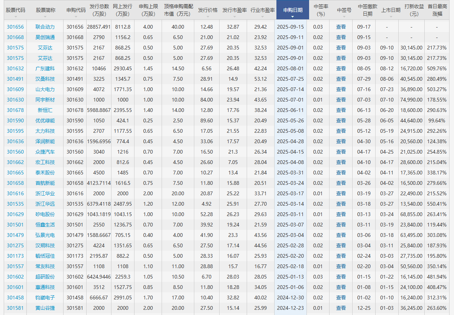
Task: Sort by 股票代码 column header
Action: point(16,10)
